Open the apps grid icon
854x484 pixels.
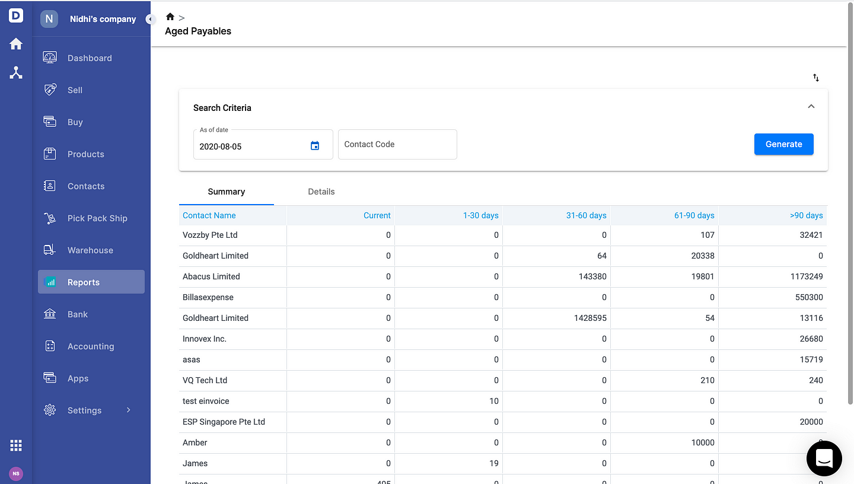[x=16, y=445]
